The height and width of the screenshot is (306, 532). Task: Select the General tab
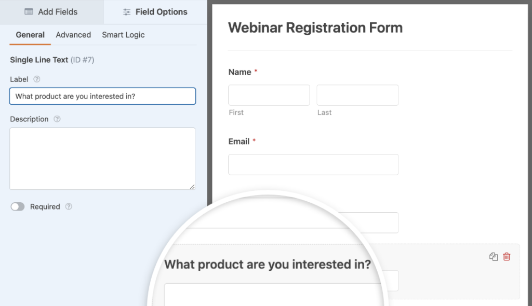[x=30, y=35]
